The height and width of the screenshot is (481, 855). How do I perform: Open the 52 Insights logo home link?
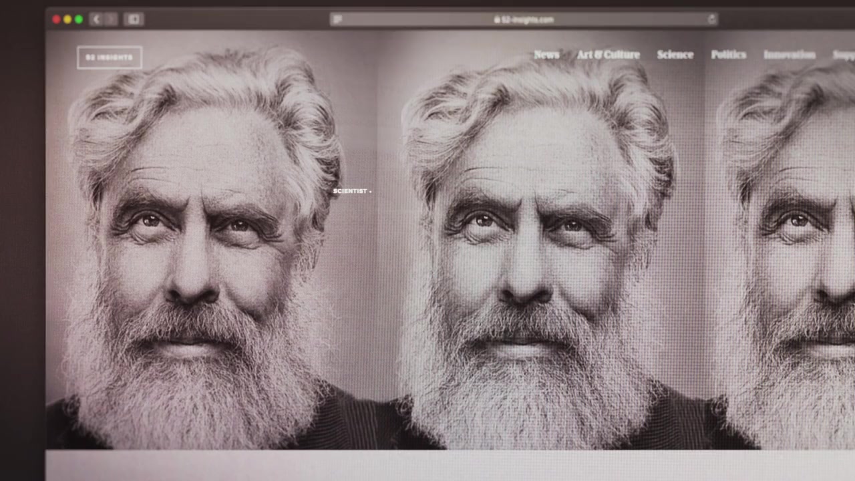click(110, 57)
